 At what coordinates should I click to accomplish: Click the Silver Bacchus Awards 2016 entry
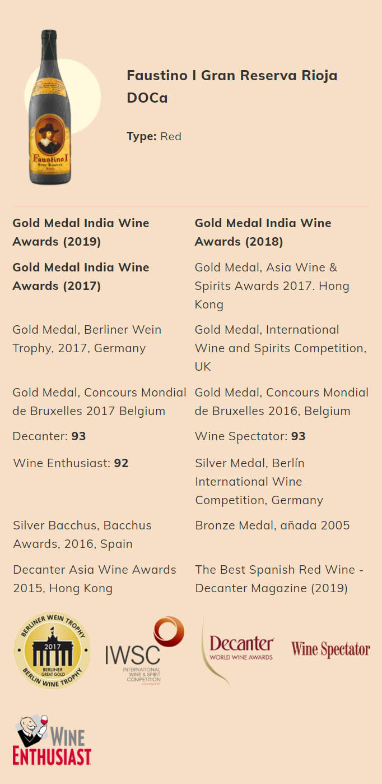tap(82, 534)
